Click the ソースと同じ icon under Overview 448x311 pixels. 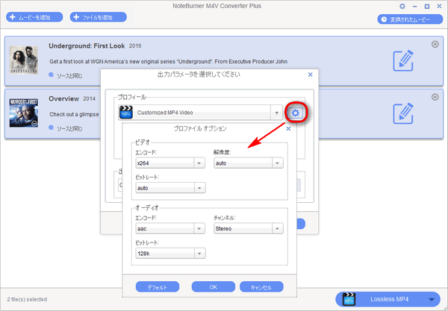click(x=51, y=128)
